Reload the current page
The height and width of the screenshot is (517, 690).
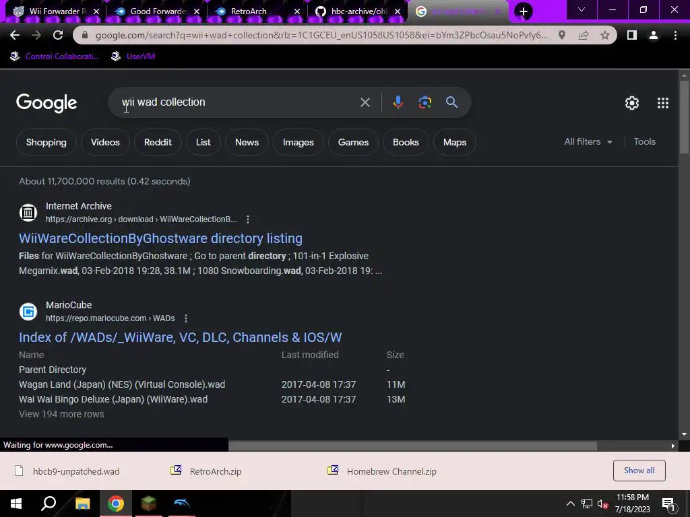point(58,35)
